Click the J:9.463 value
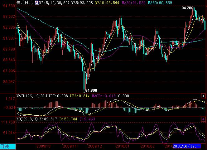 coord(87,119)
